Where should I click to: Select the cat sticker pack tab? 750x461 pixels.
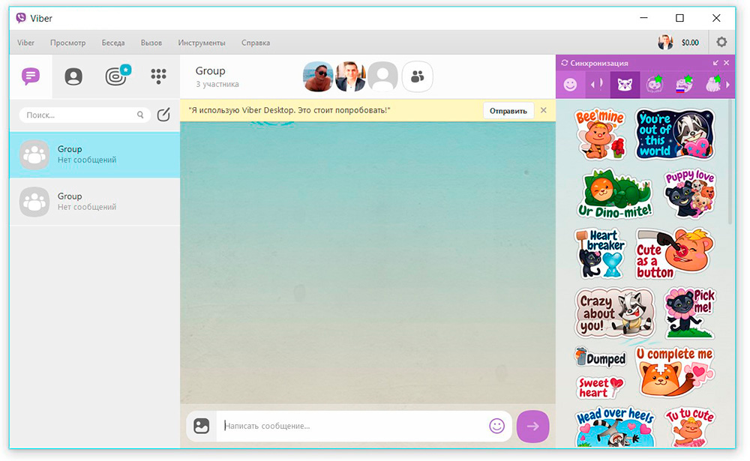point(625,85)
